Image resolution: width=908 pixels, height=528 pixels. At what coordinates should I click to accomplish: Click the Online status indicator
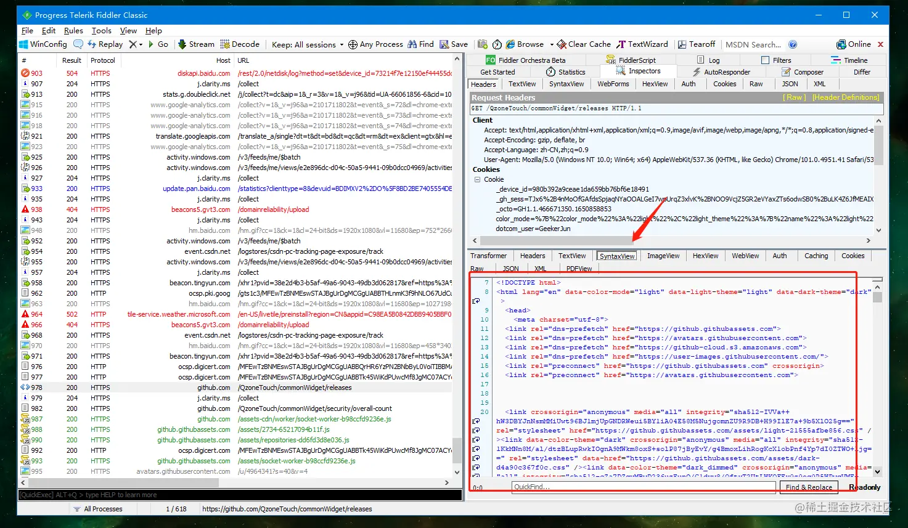854,44
